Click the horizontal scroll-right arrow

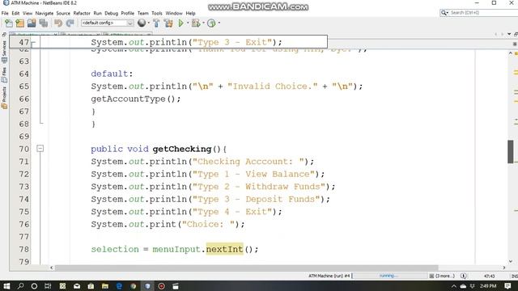point(504,268)
